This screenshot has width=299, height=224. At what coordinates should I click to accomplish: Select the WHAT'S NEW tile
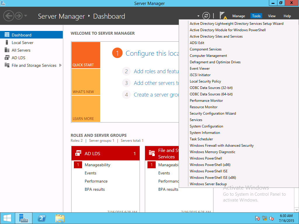86,82
